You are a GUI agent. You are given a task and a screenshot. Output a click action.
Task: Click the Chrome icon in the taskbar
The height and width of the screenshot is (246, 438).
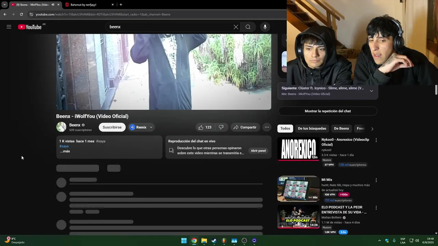pyautogui.click(x=194, y=241)
